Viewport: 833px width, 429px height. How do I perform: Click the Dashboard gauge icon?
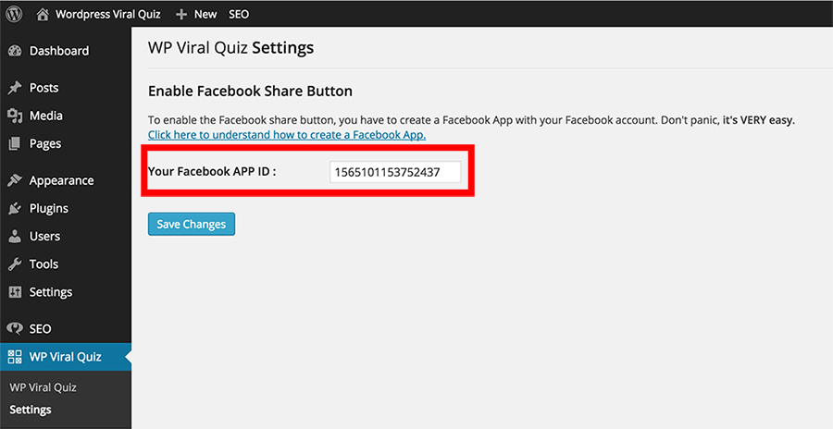15,51
